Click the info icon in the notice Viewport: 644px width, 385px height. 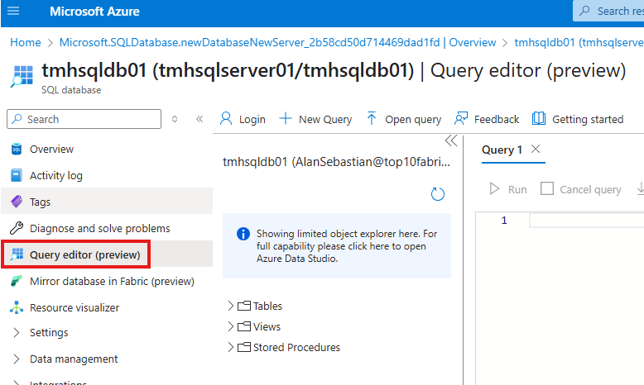click(x=243, y=234)
